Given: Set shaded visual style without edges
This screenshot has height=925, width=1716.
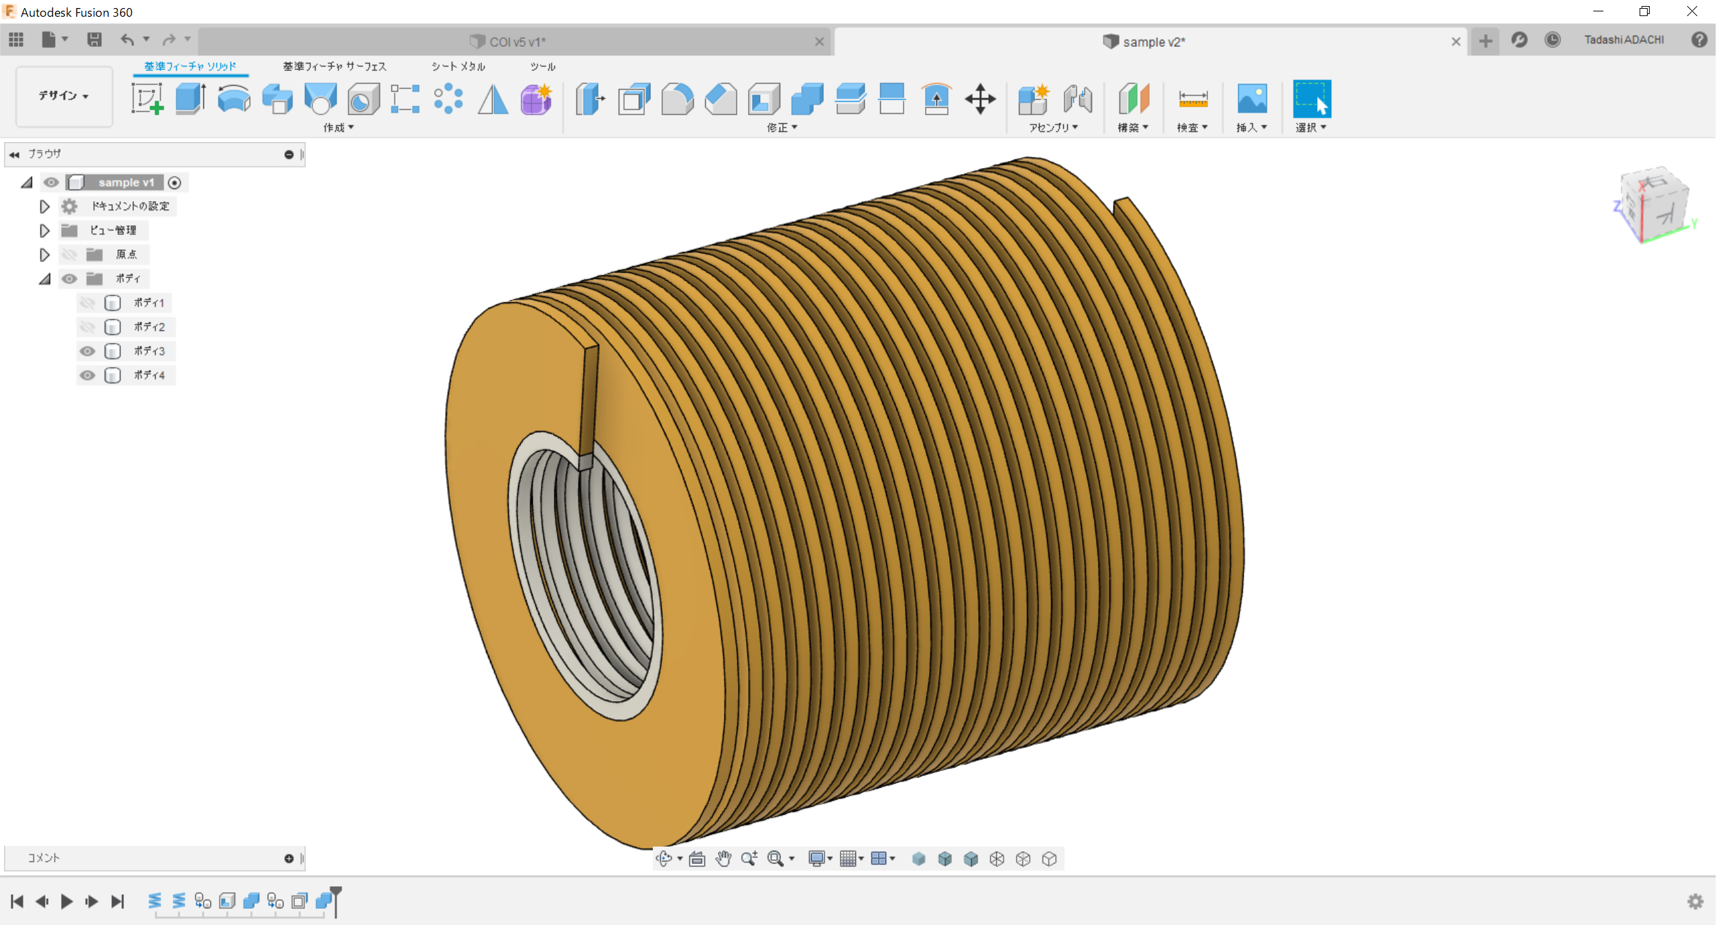Looking at the screenshot, I should coord(919,859).
